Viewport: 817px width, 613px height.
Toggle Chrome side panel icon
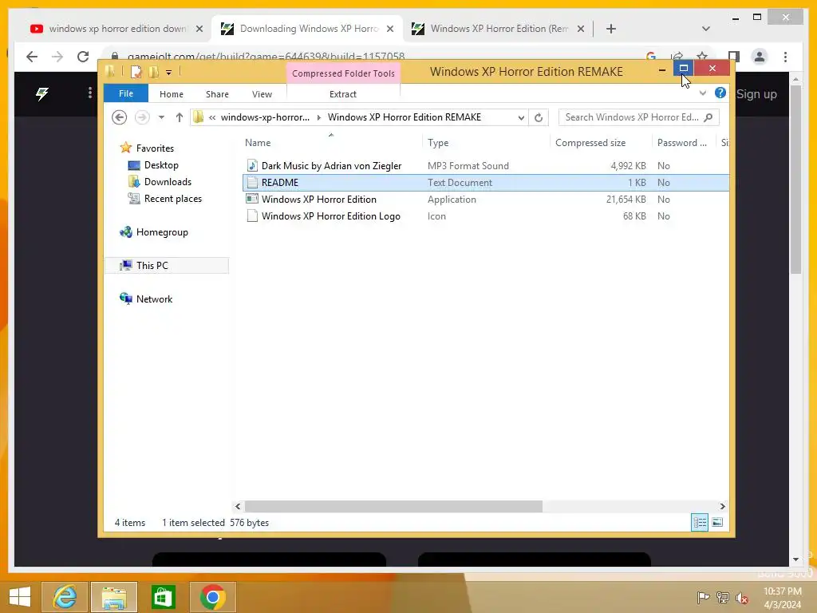point(734,57)
